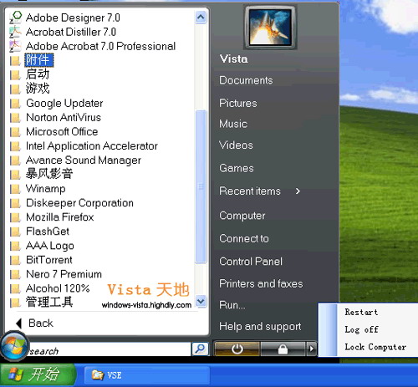This screenshot has width=418, height=387.
Task: Click Diskeeper Corporation folder icon
Action: [15, 203]
